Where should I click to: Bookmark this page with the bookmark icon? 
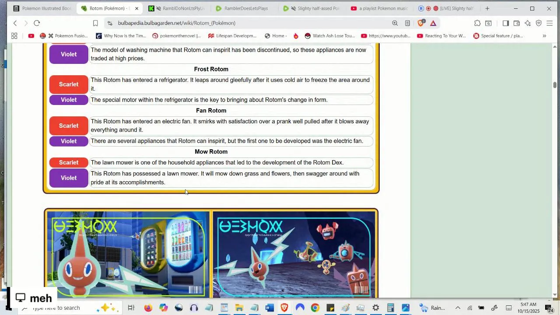point(95,23)
